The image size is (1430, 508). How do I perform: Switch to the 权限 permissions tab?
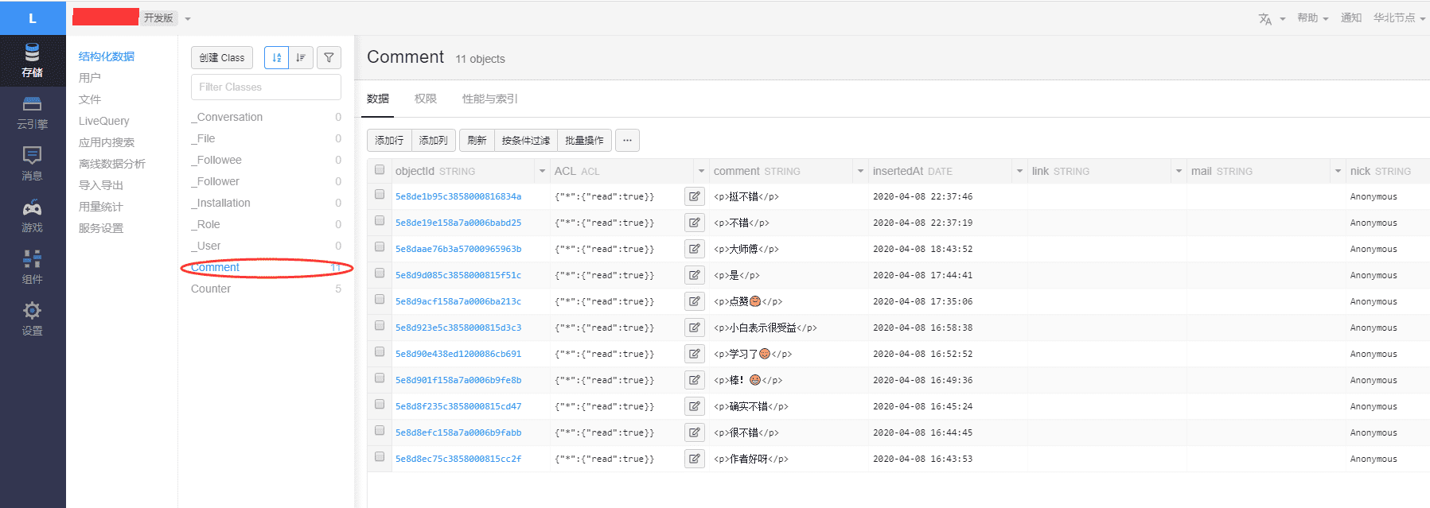click(426, 99)
